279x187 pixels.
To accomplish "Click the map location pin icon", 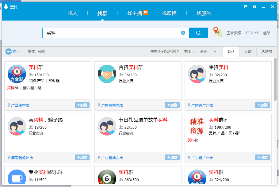I will click(x=217, y=32).
